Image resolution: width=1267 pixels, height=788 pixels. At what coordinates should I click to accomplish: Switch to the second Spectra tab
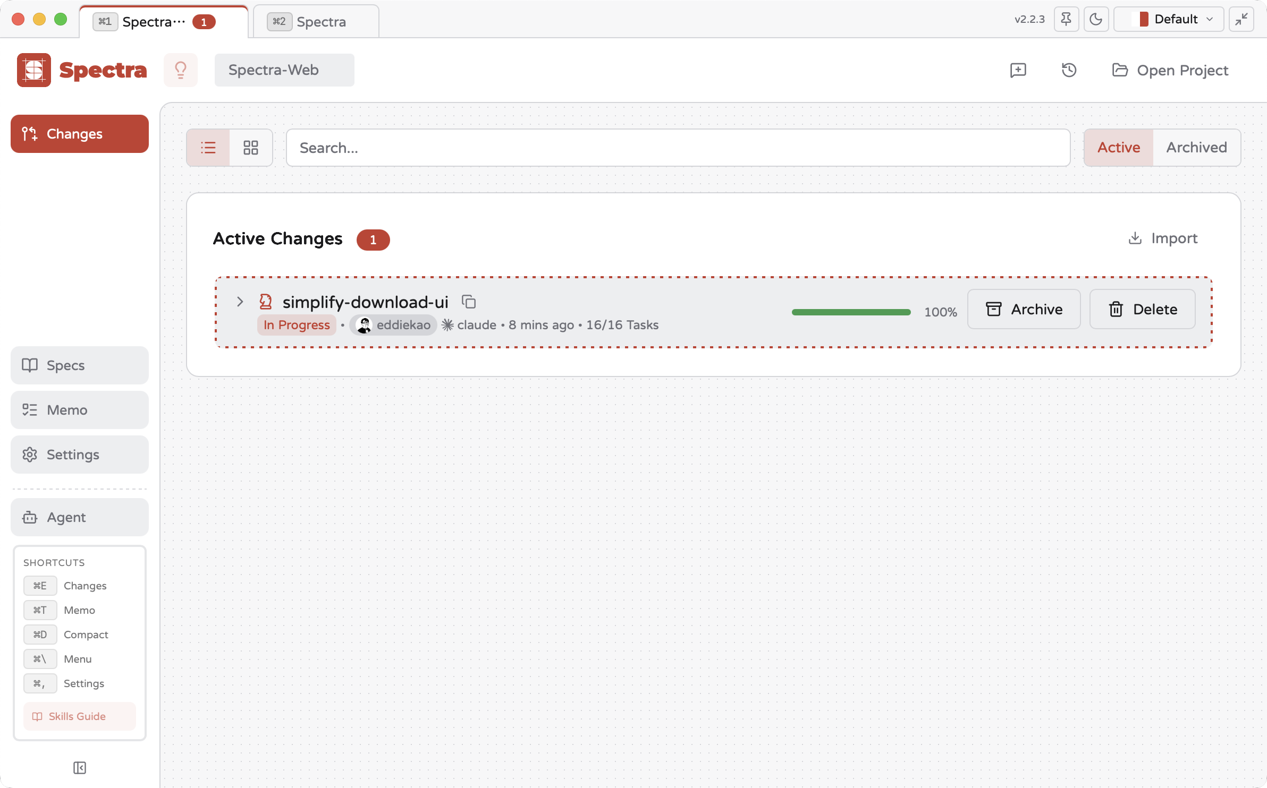point(316,22)
